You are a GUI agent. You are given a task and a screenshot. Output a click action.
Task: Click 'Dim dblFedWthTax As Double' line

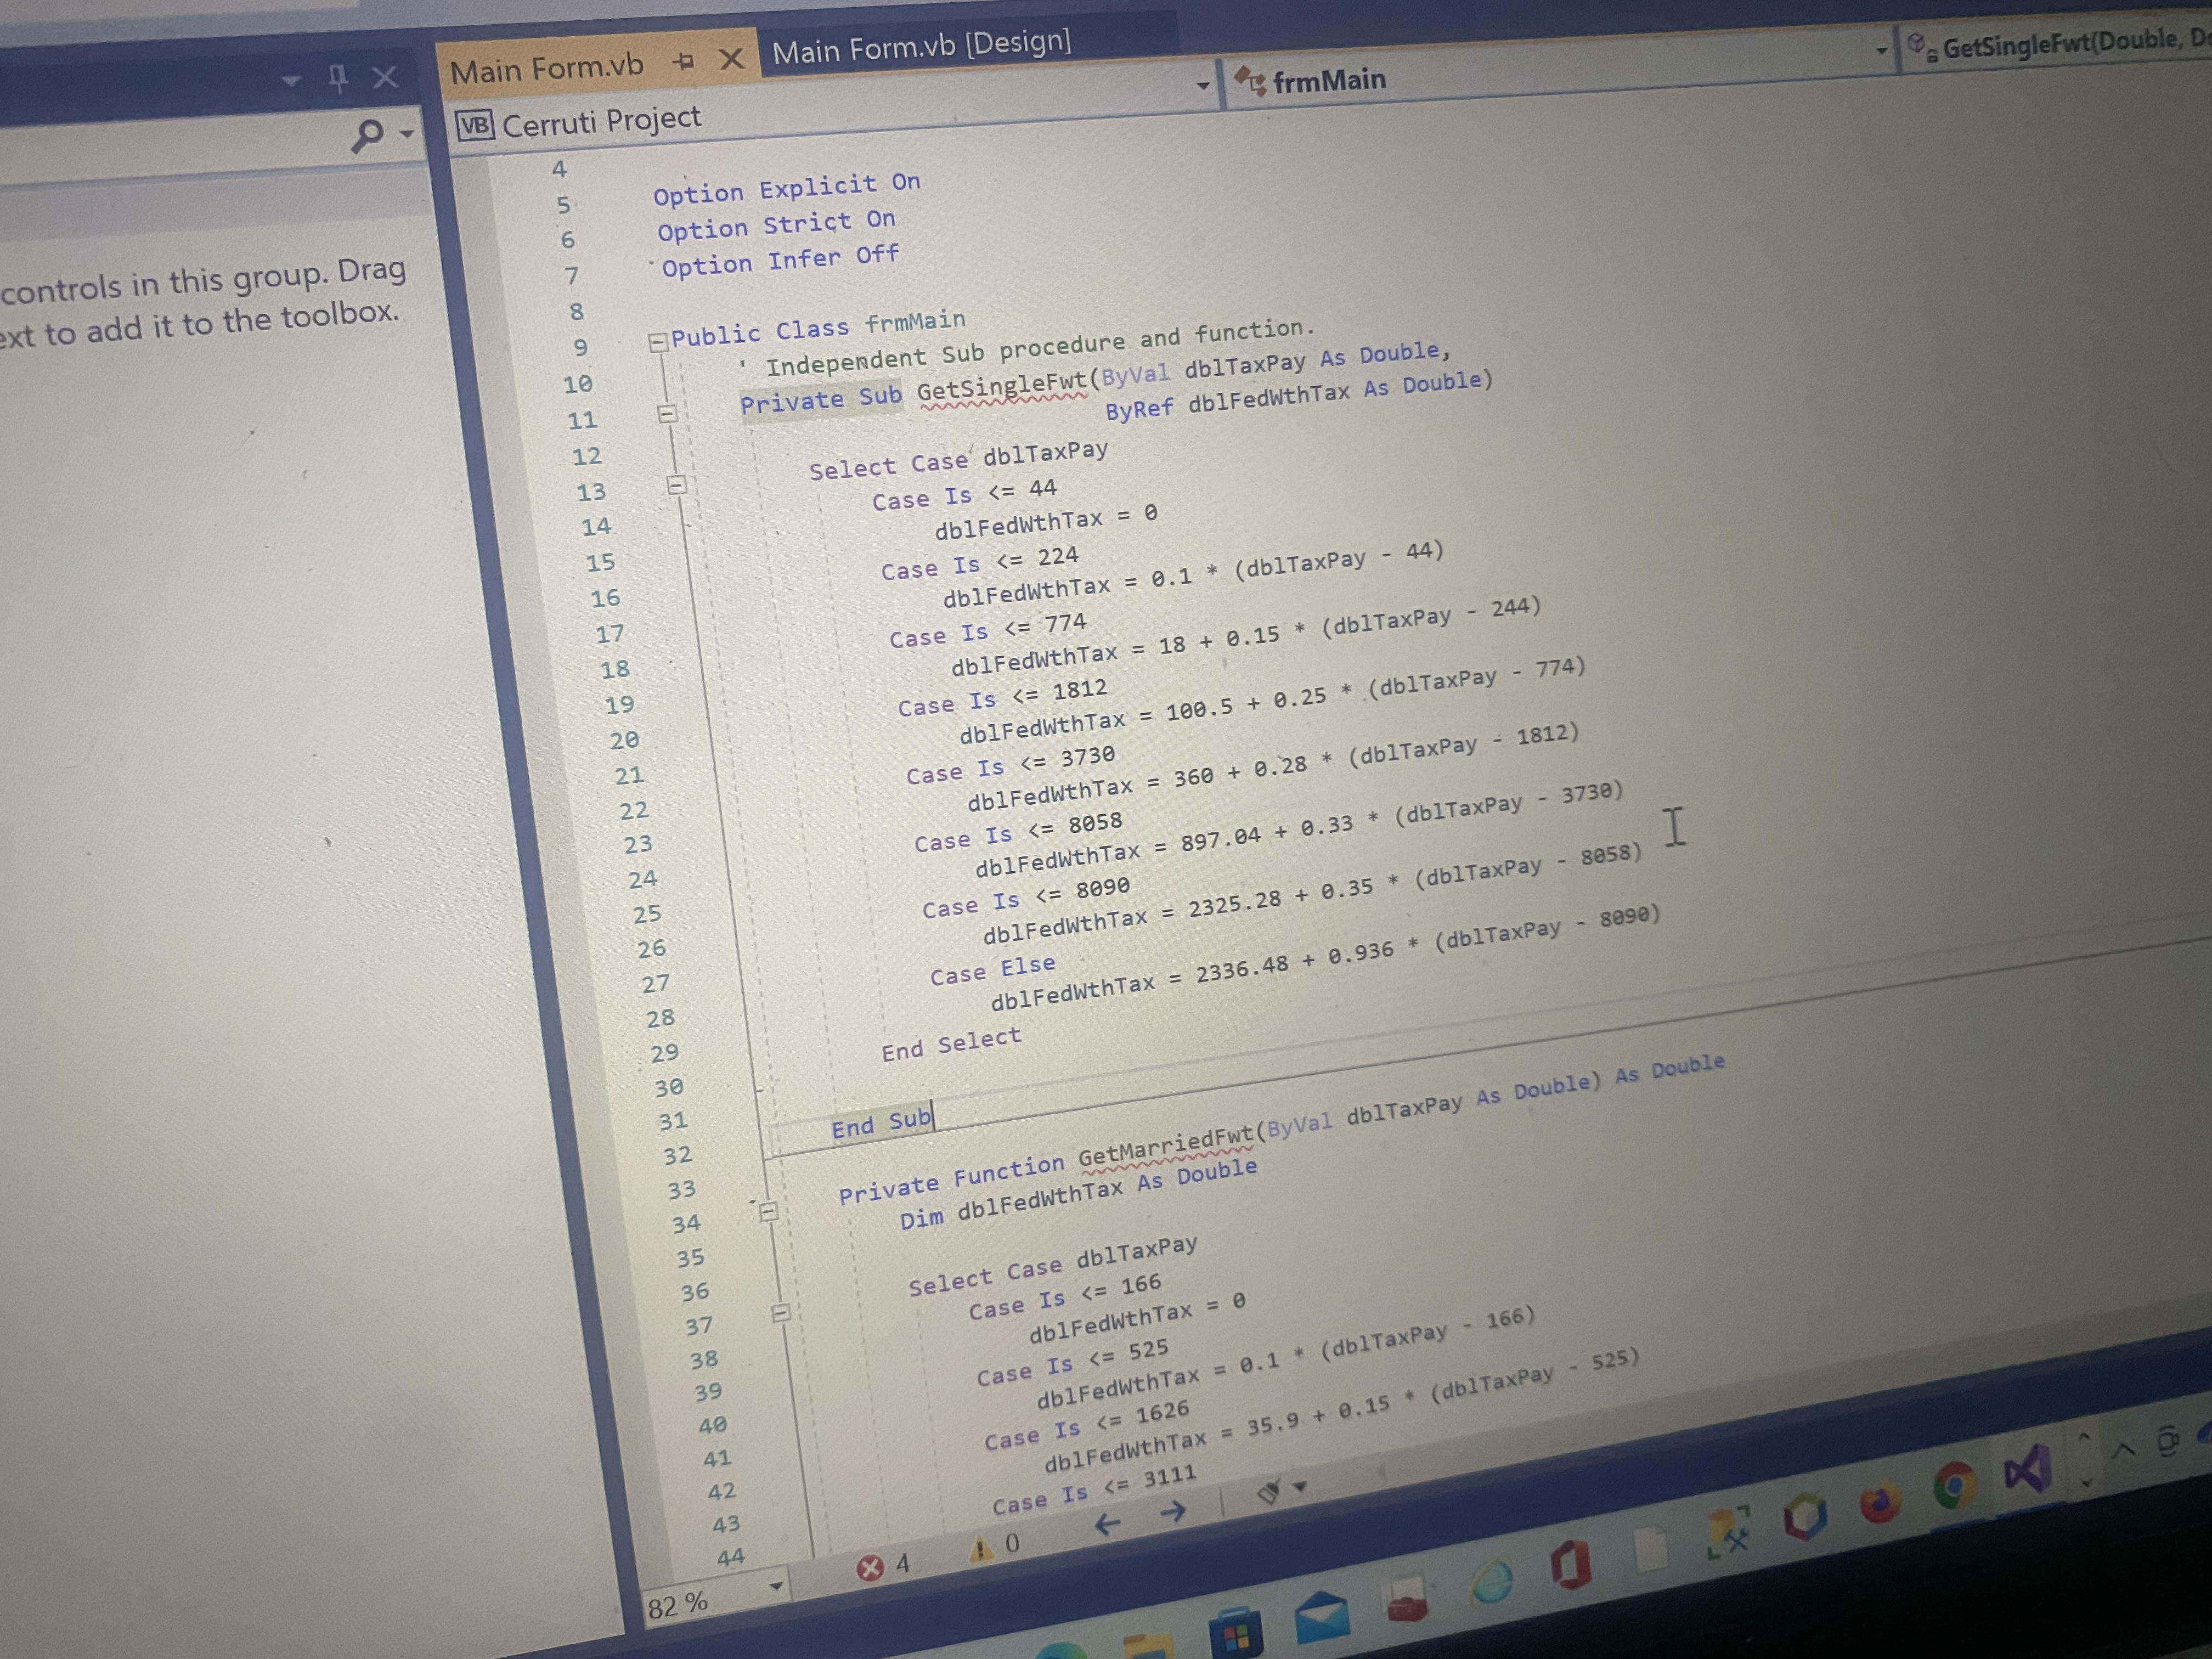click(1078, 1193)
